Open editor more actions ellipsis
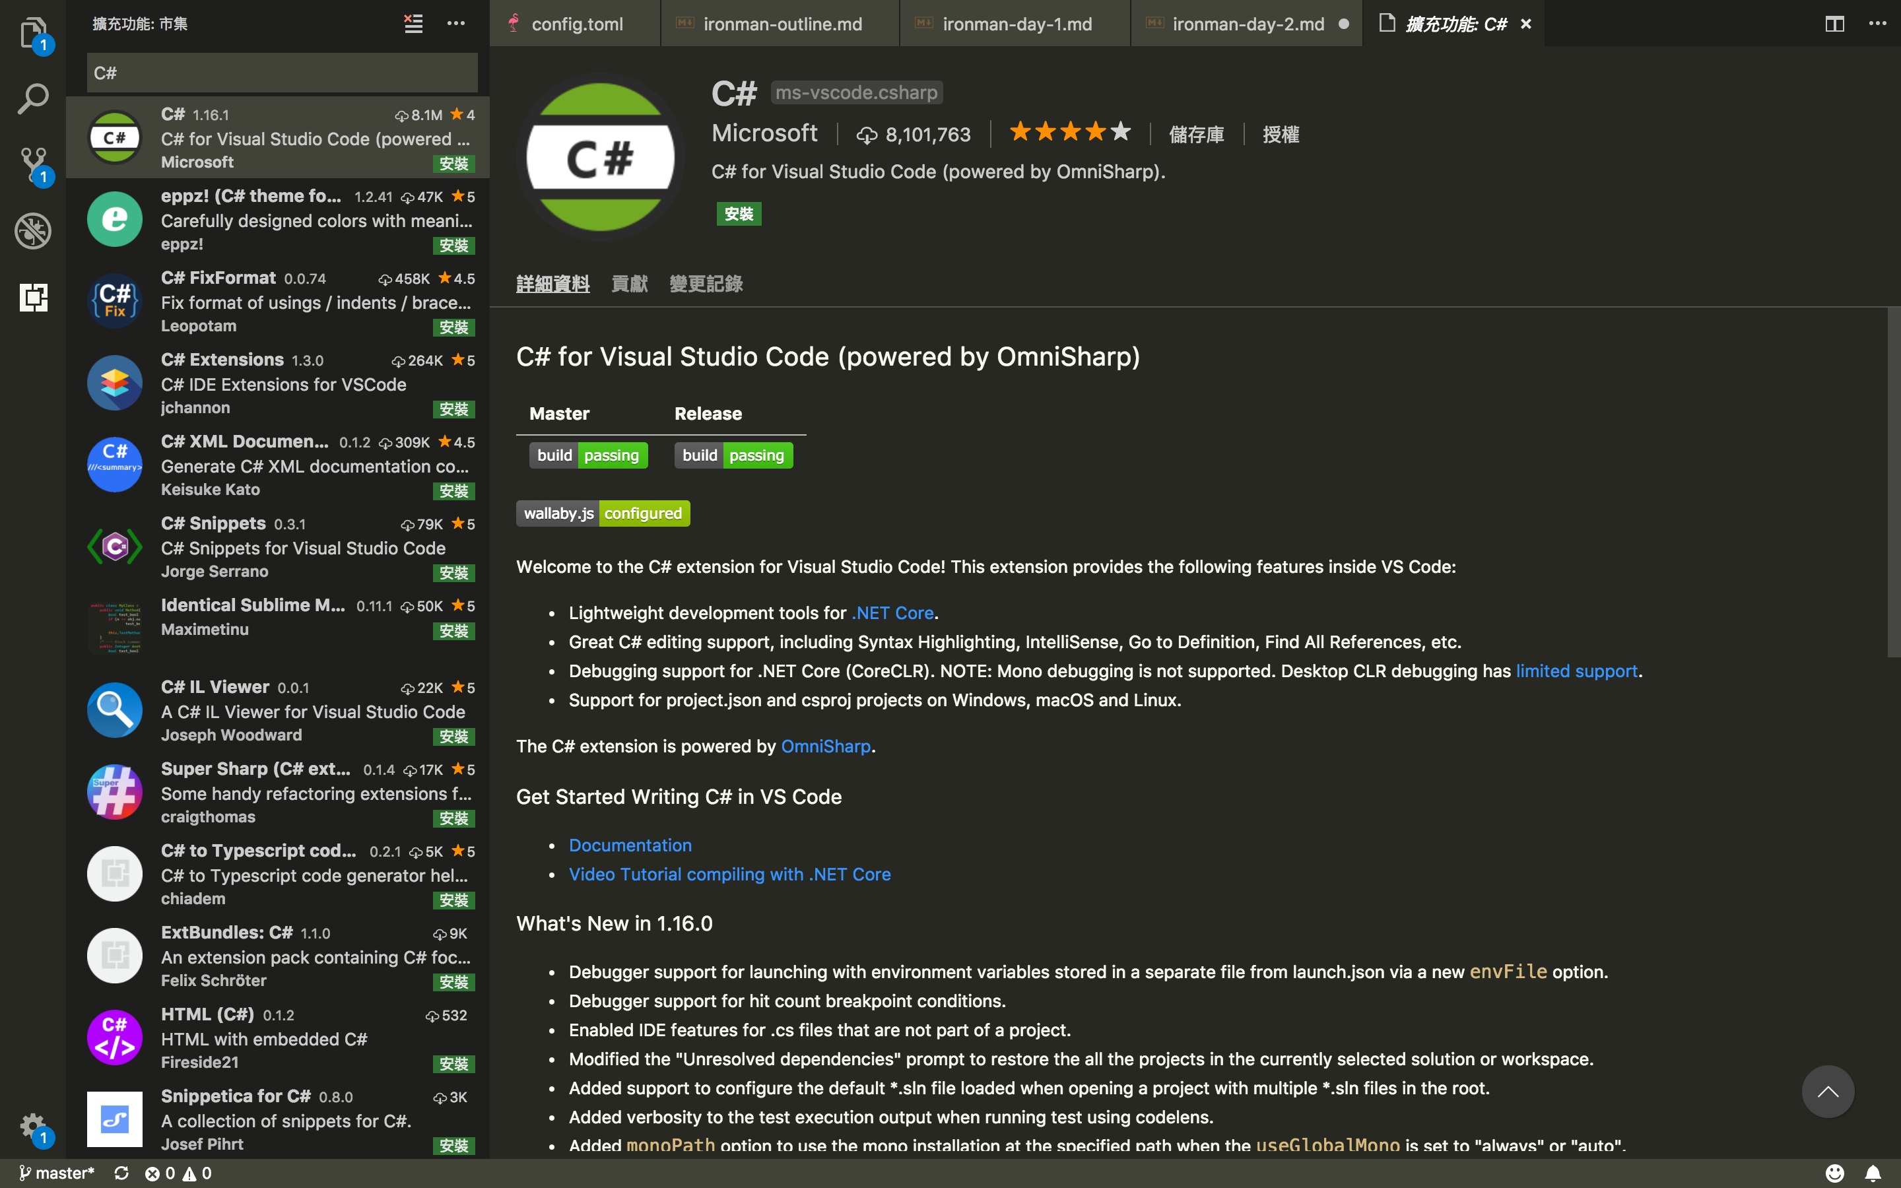 pyautogui.click(x=1877, y=24)
